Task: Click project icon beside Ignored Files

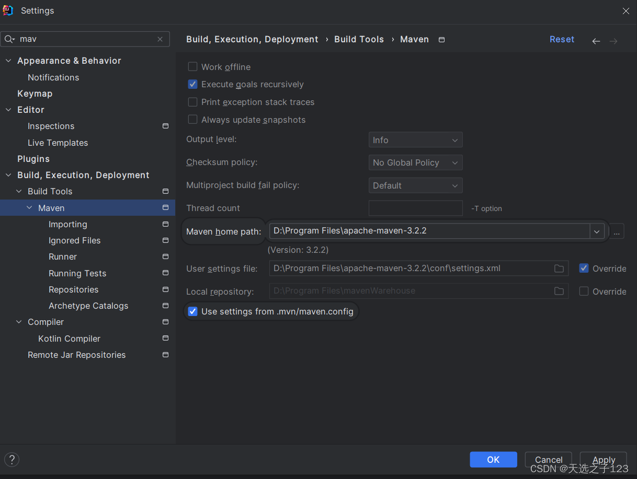Action: click(x=165, y=240)
